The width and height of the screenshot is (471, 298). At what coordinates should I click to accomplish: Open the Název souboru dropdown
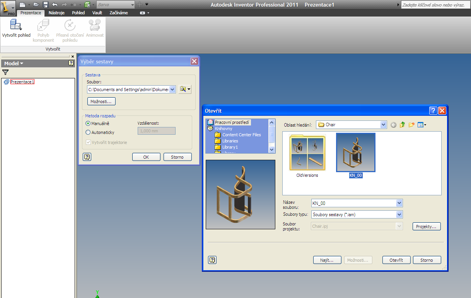click(399, 203)
